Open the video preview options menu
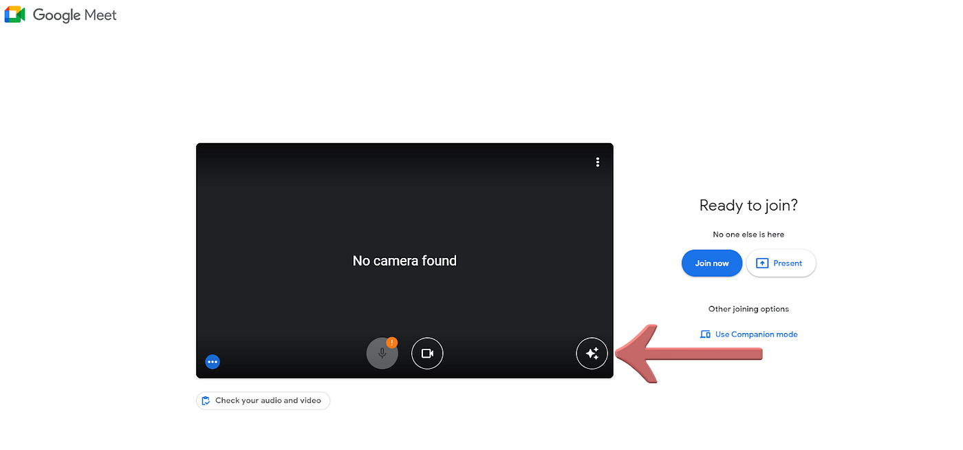The image size is (963, 450). [597, 162]
